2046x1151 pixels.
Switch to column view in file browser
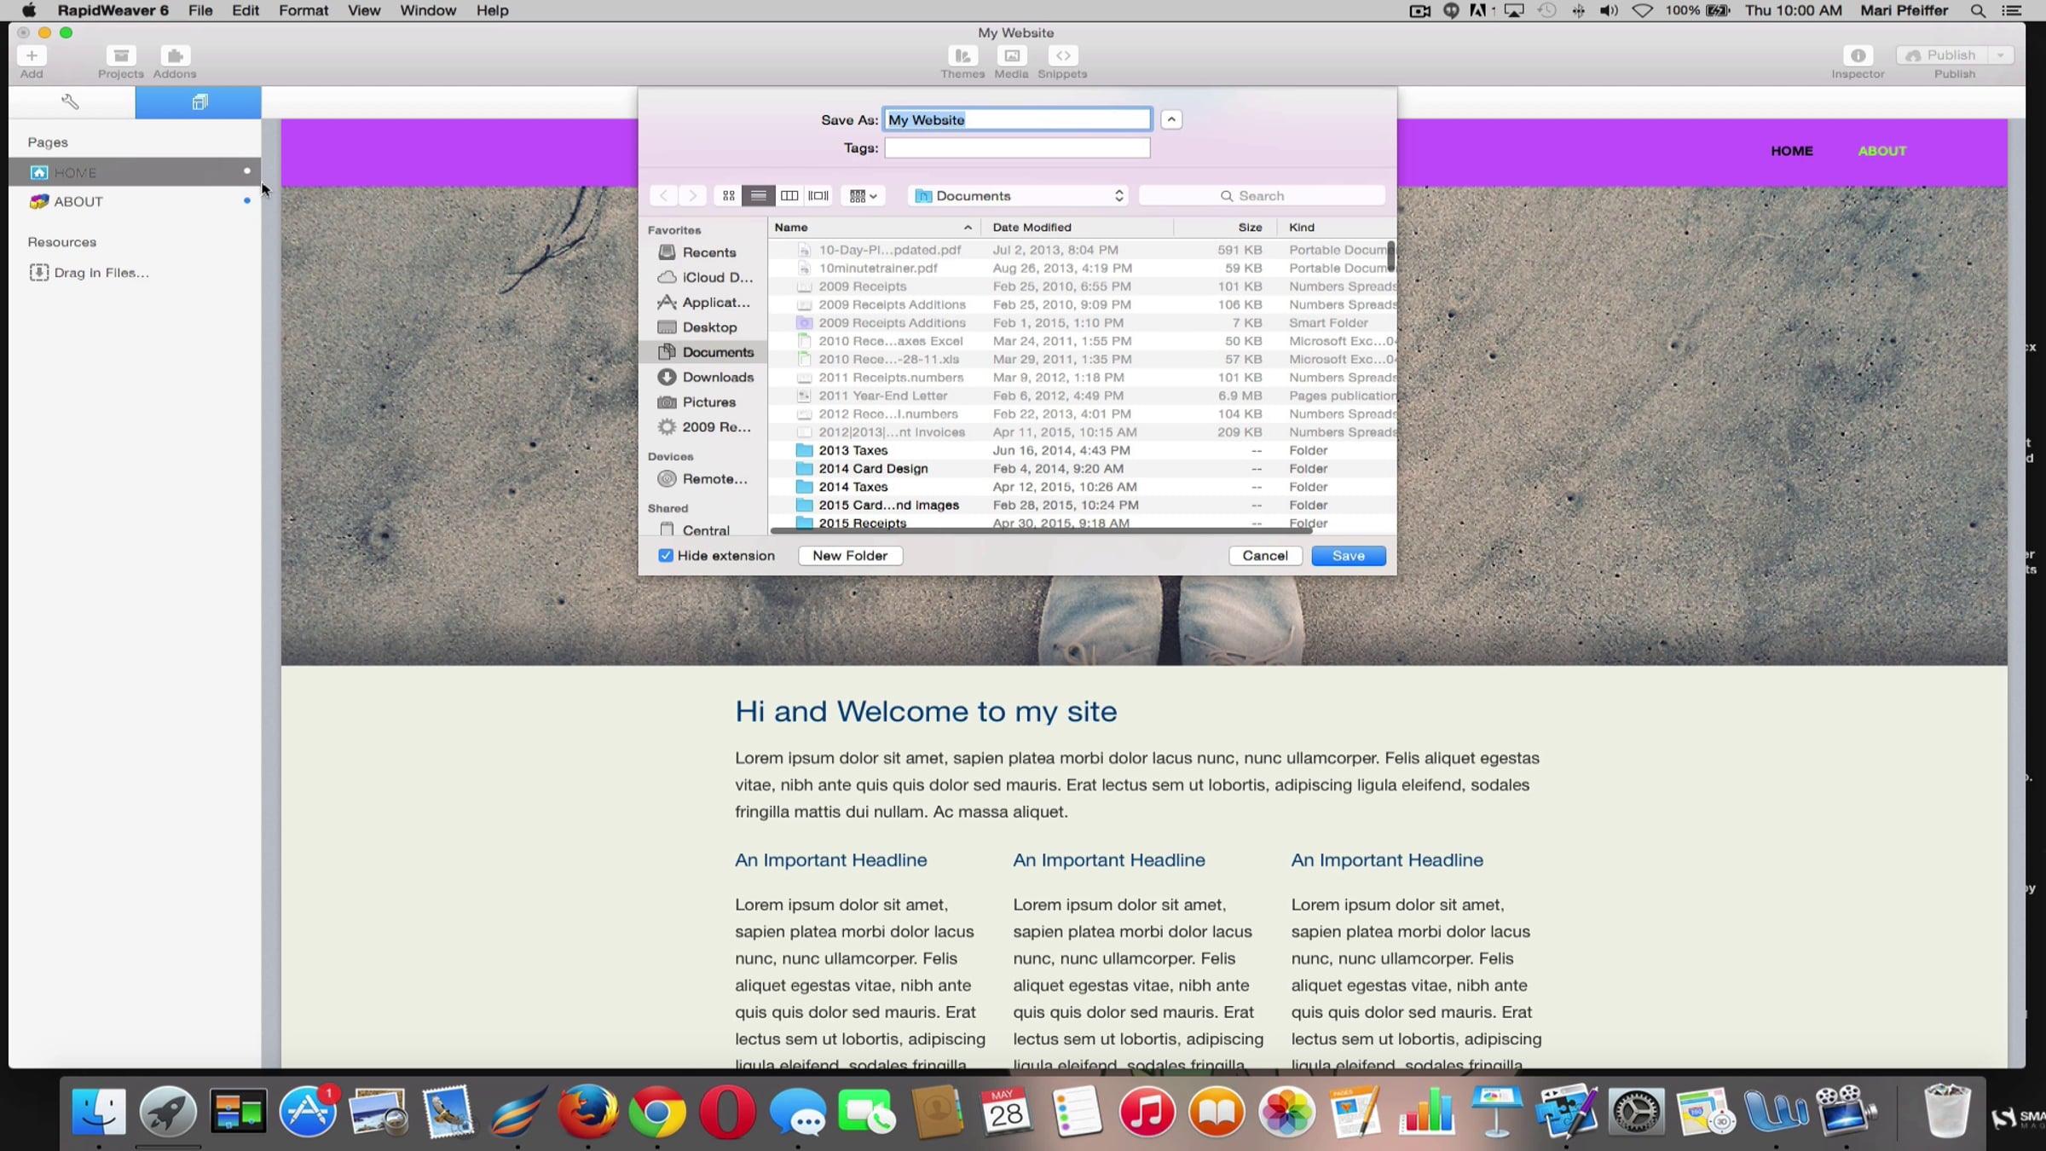coord(789,196)
